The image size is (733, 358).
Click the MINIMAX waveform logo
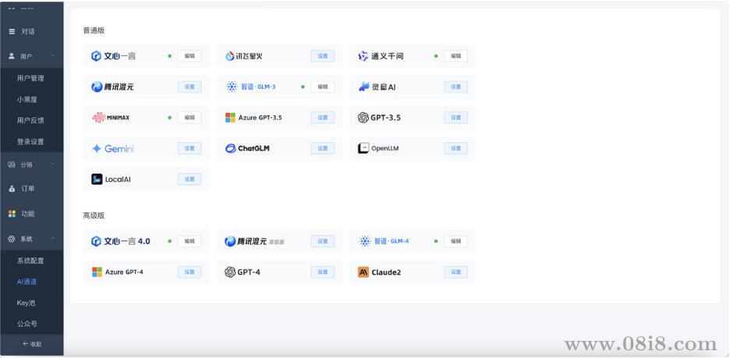[x=98, y=118]
